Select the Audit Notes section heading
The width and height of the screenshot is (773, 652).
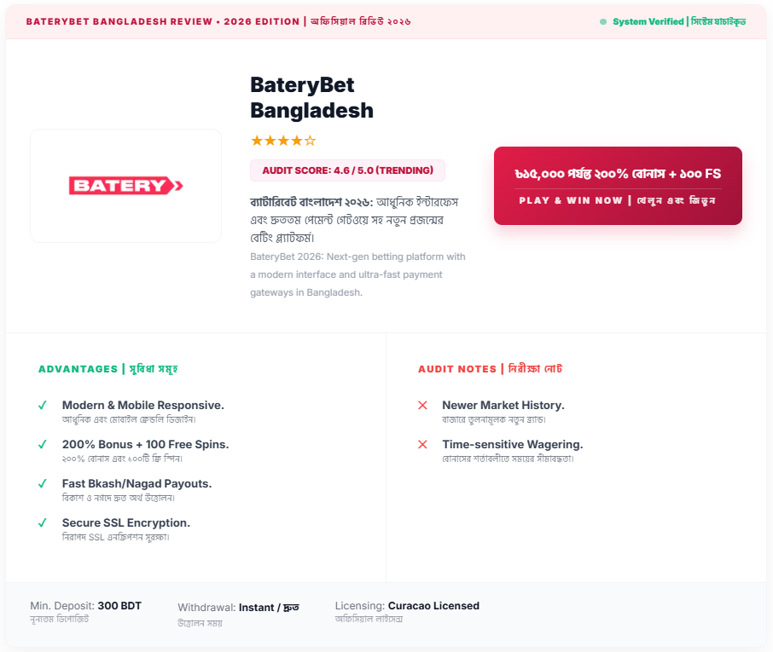(x=490, y=369)
